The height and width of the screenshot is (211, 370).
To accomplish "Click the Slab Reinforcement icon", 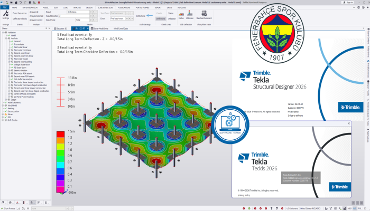I will [x=204, y=13].
